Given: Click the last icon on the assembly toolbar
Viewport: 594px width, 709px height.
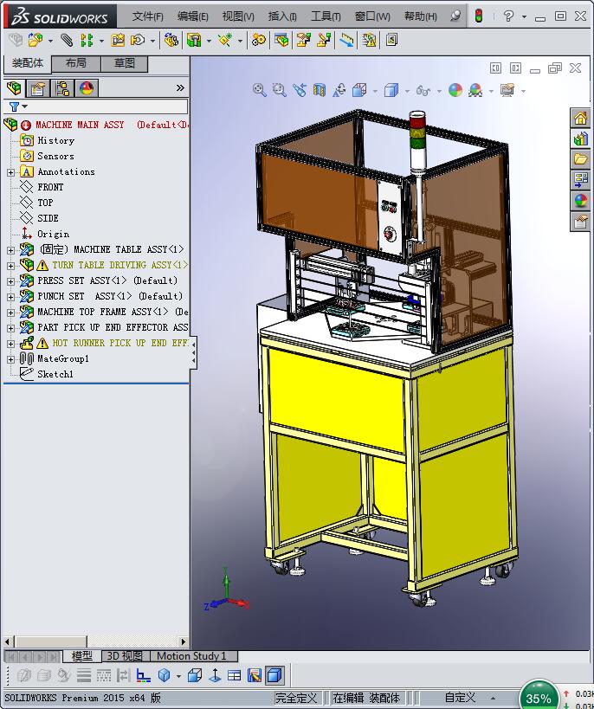Looking at the screenshot, I should 391,40.
